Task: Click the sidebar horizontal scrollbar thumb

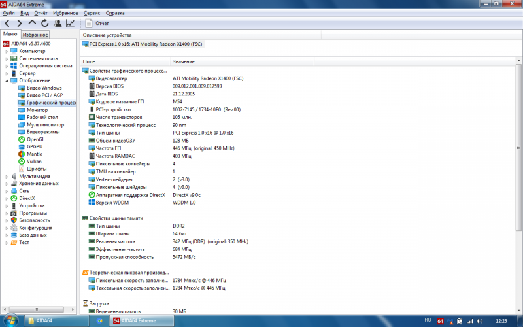Action: 37,309
